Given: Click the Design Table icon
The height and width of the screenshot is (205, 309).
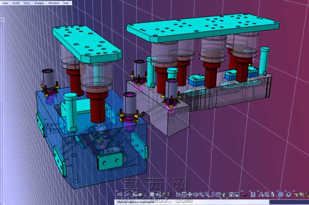Looking at the screenshot, I should 152,194.
